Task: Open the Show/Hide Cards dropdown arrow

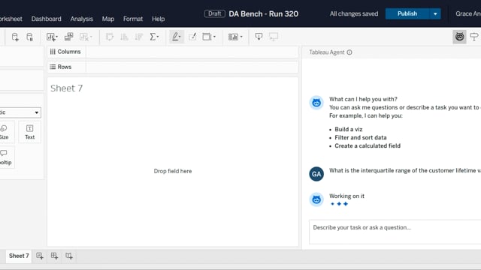Action: (241, 37)
